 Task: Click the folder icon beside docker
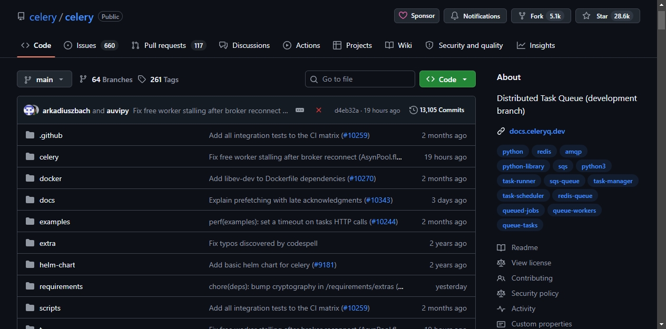(30, 178)
